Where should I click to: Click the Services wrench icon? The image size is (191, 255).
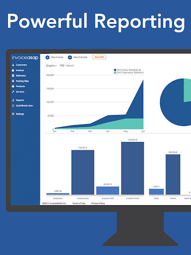click(x=13, y=92)
